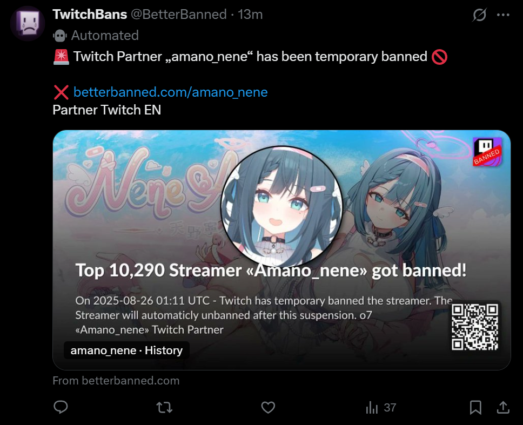Click the circular Amano_nene avatar image
523x425 pixels.
[281, 207]
